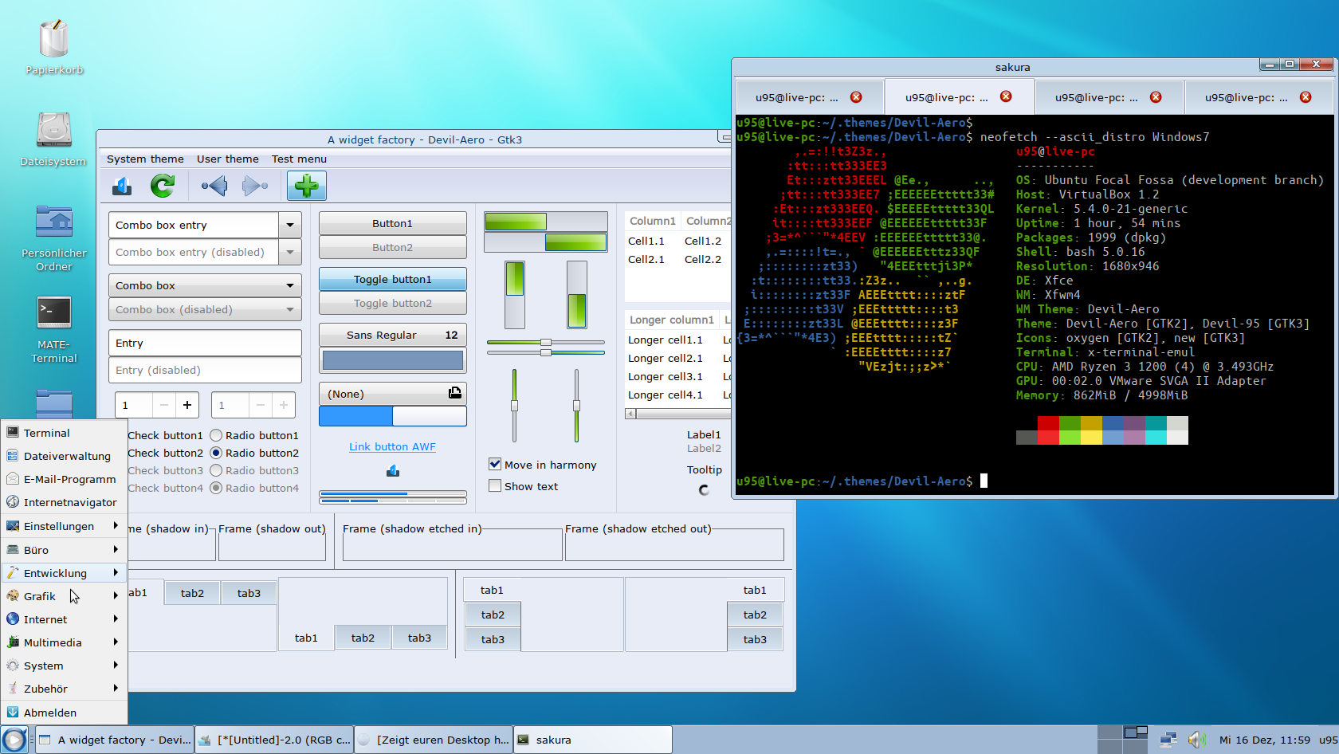The image size is (1339, 754).
Task: Launch Terminal from the start menu
Action: (x=64, y=433)
